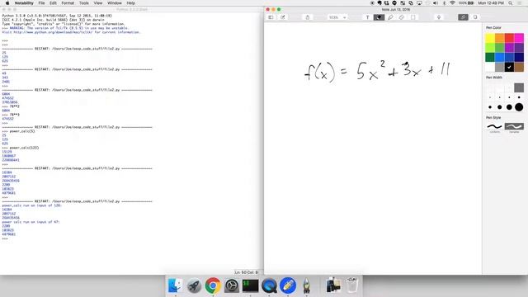Click the clock showing Mon 12:49 PM
This screenshot has width=528, height=297.
click(x=491, y=3)
